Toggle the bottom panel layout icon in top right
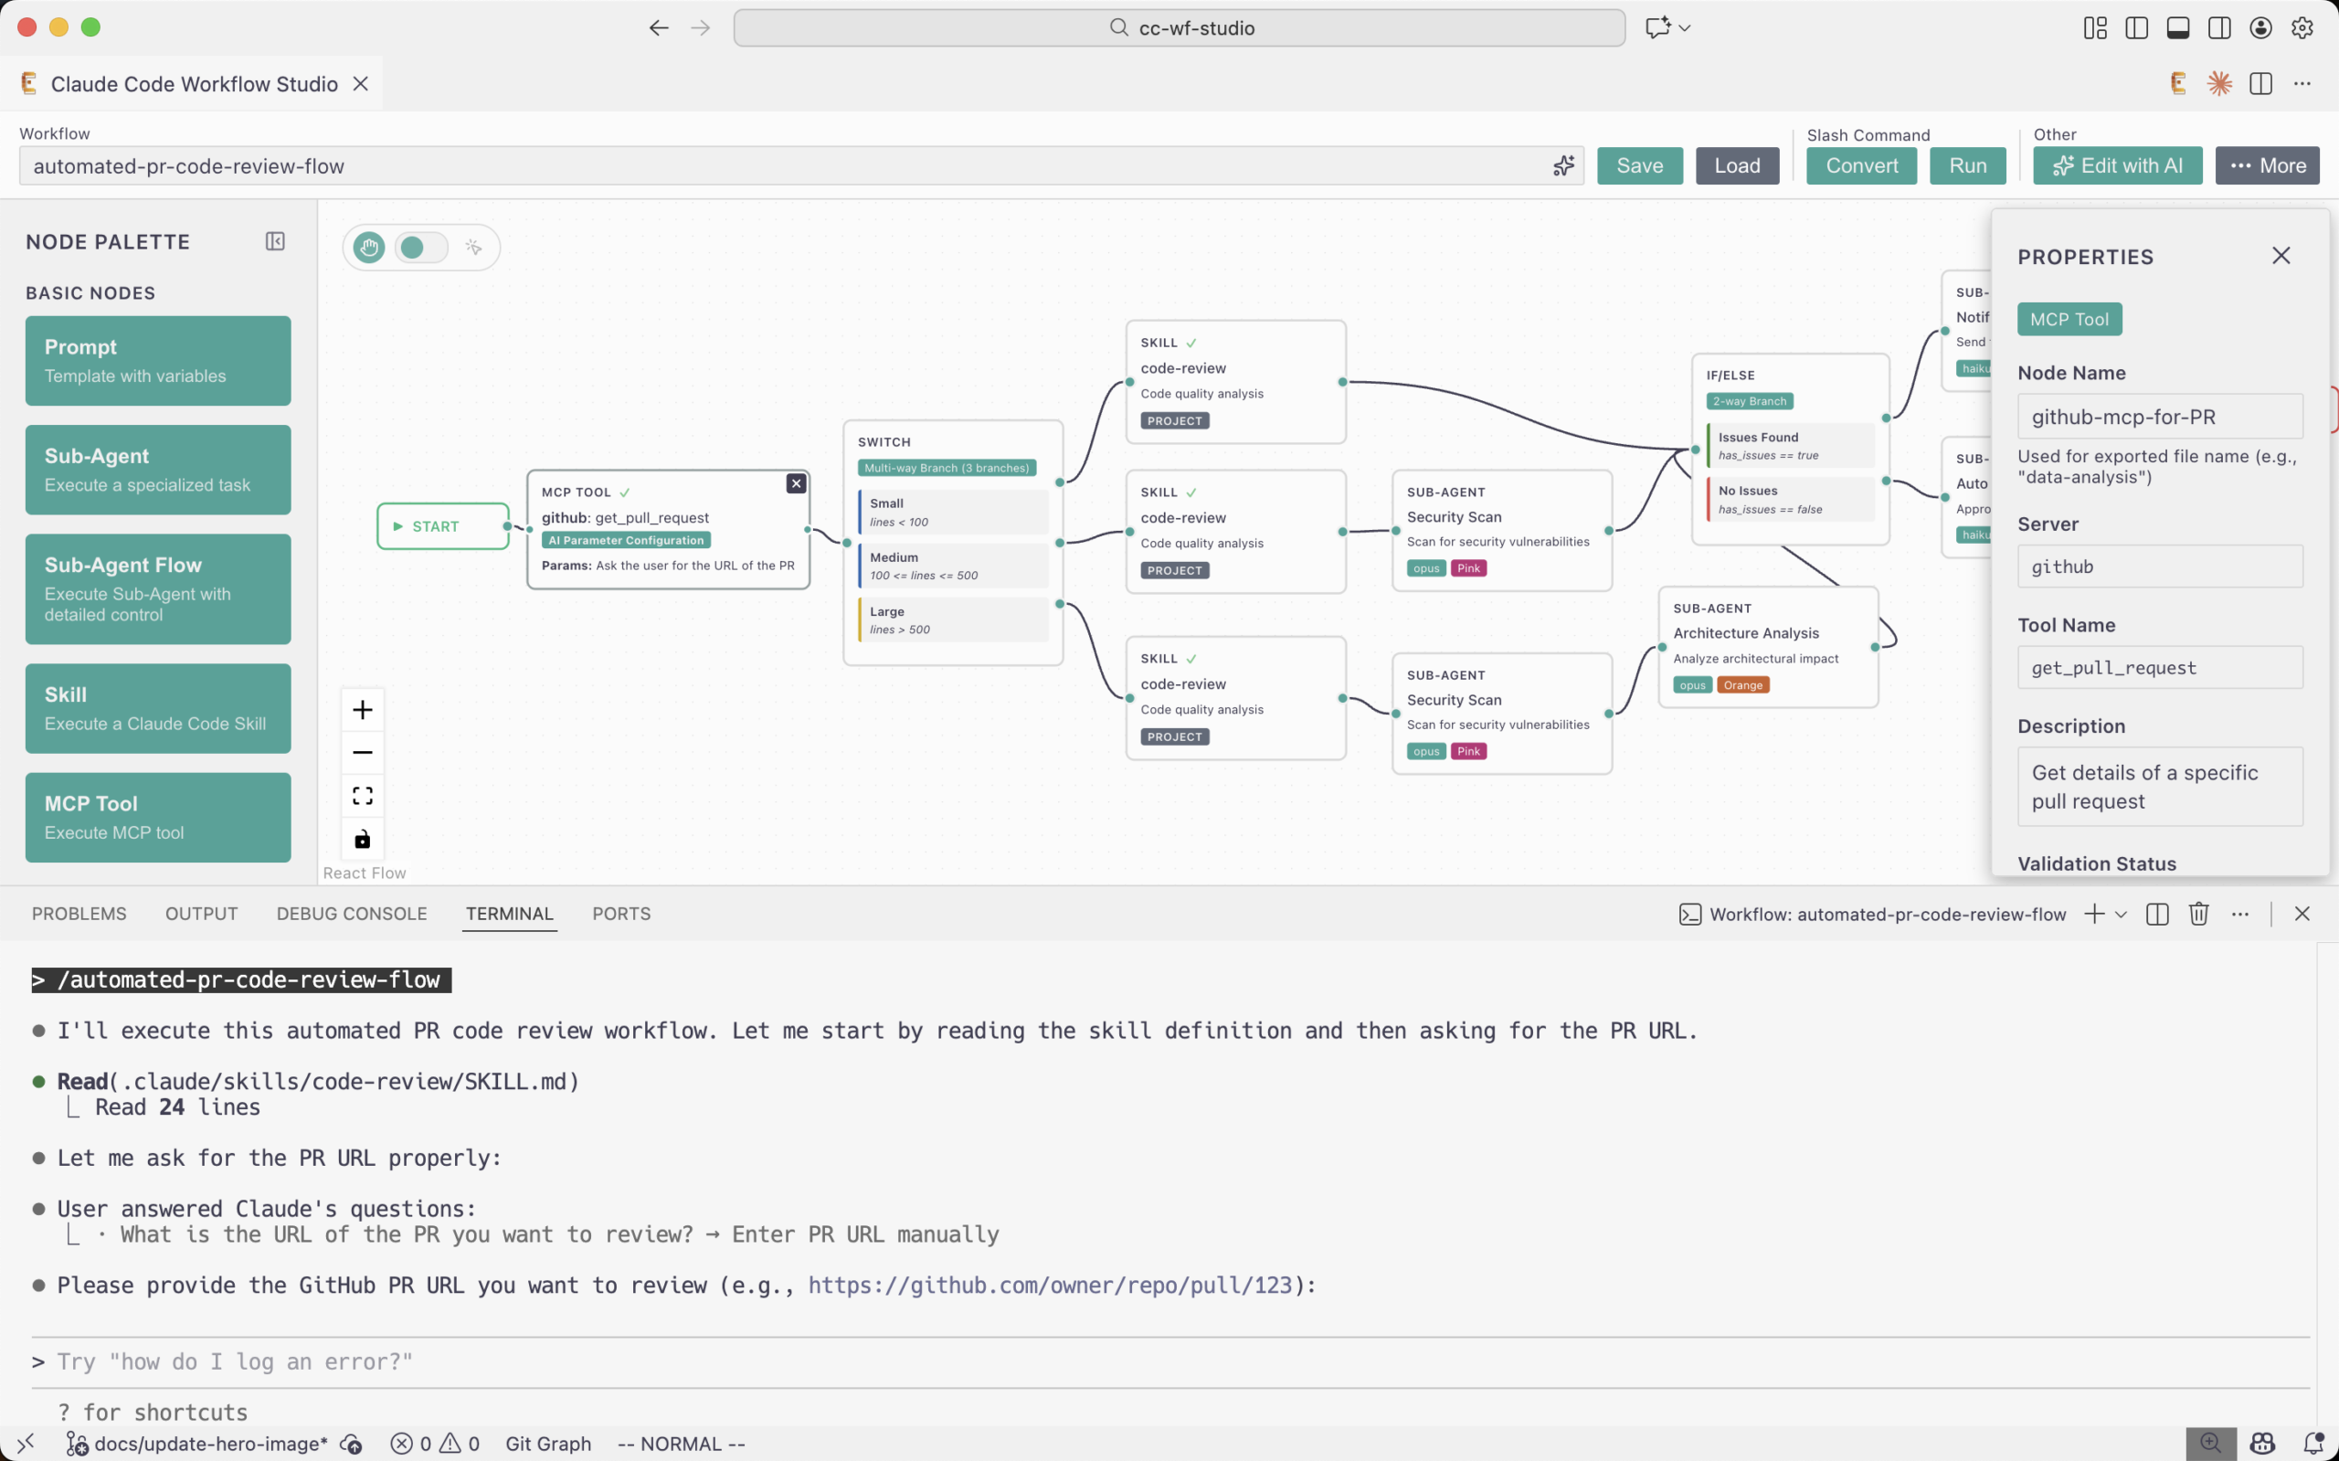The width and height of the screenshot is (2339, 1461). pos(2176,27)
